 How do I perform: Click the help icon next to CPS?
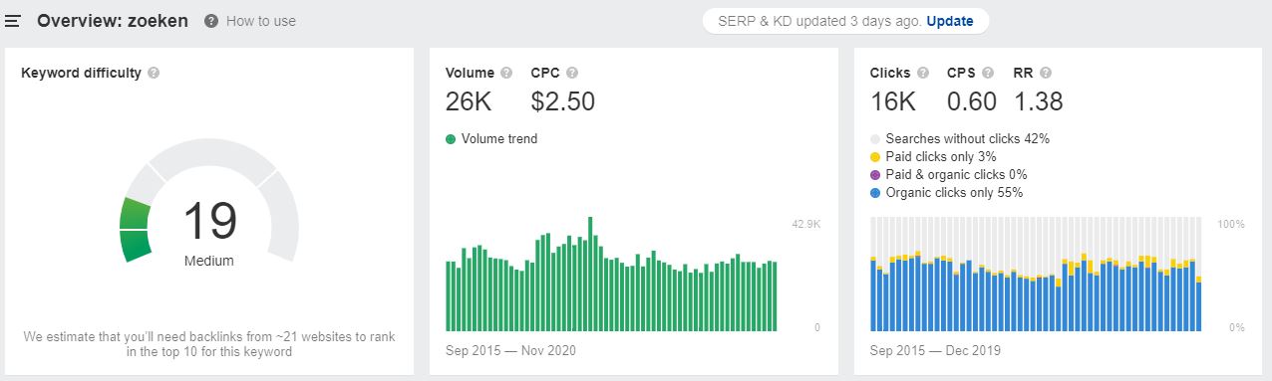[x=988, y=73]
